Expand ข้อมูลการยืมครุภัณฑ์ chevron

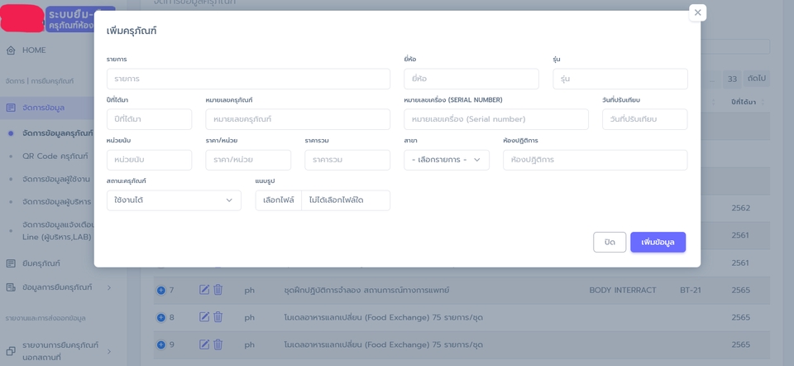pyautogui.click(x=109, y=287)
